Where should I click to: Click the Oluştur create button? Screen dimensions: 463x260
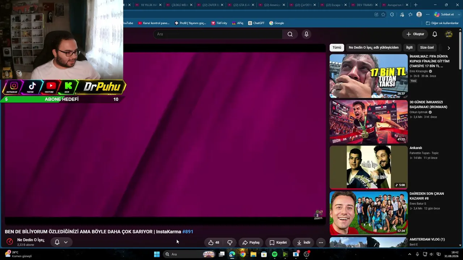pos(415,34)
